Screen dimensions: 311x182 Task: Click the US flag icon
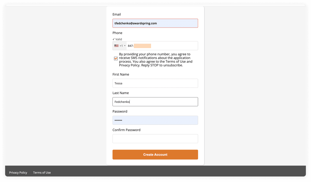click(116, 46)
